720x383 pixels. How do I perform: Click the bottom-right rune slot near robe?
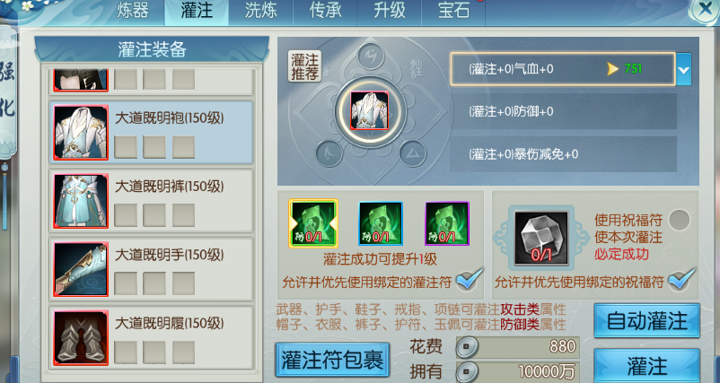click(x=412, y=153)
